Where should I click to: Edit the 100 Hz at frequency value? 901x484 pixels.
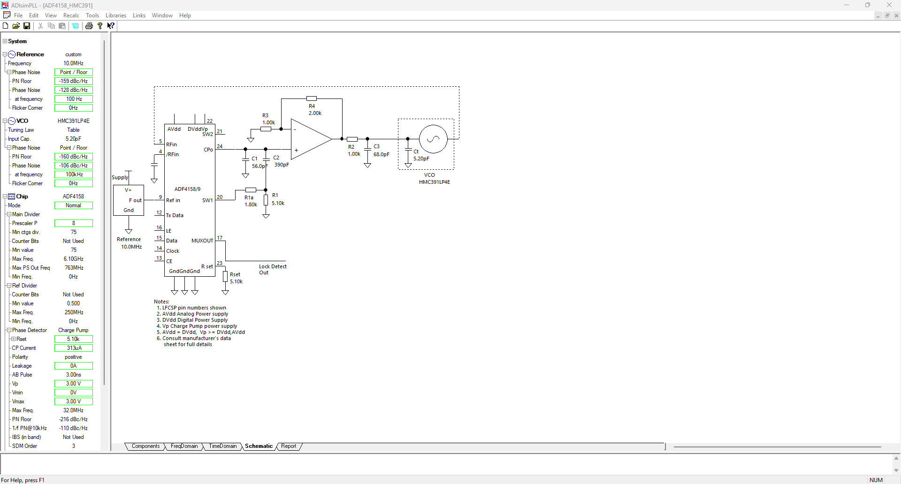pyautogui.click(x=74, y=99)
